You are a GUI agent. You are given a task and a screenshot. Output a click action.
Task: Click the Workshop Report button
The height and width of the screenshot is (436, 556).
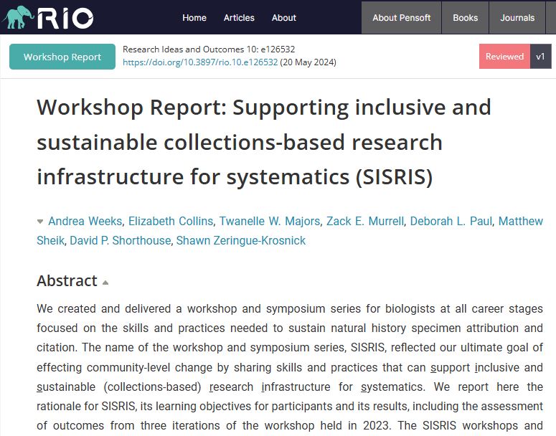62,57
